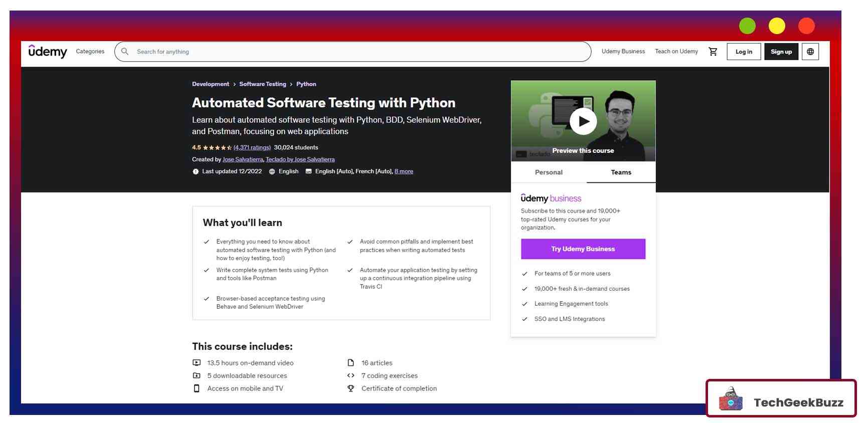Click the yellow circle at top right
The width and height of the screenshot is (865, 423).
(x=776, y=26)
